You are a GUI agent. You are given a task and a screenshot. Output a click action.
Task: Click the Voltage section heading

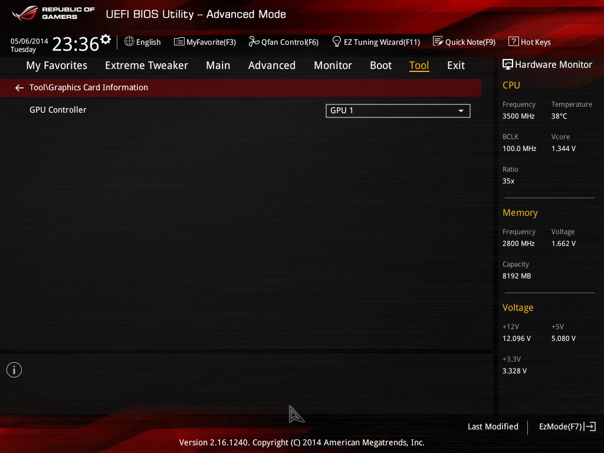518,307
